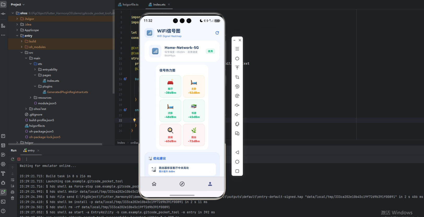Tap the home tab in app navigation bar
The width and height of the screenshot is (424, 217).
tap(154, 184)
